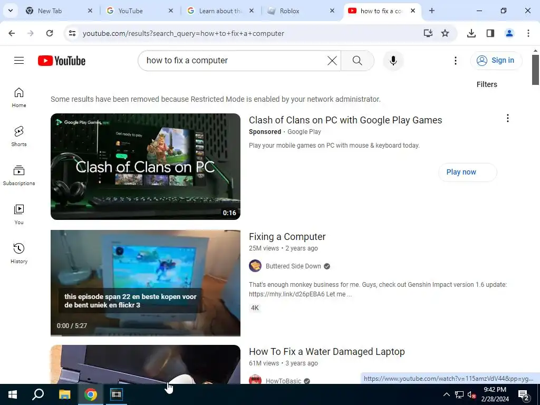Image resolution: width=540 pixels, height=405 pixels.
Task: Click the address bar URL
Action: click(183, 33)
